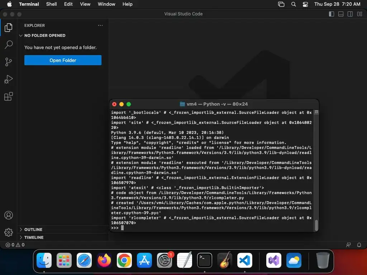Open notifications bell in status bar

pos(359,245)
